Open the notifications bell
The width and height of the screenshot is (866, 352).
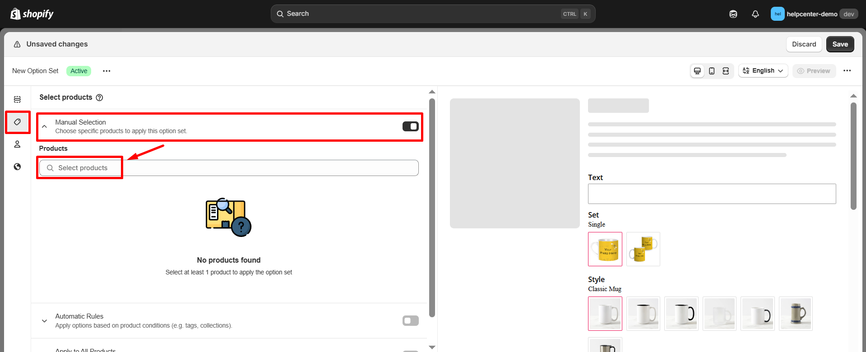point(755,14)
